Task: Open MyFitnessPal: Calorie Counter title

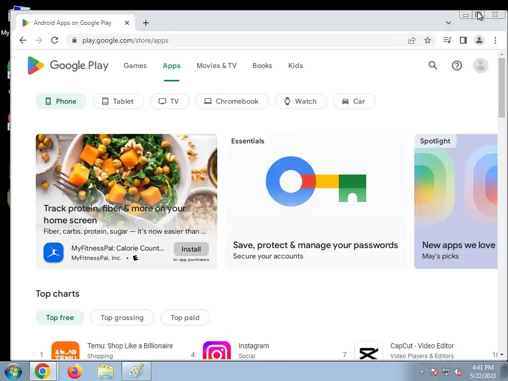Action: [x=118, y=248]
